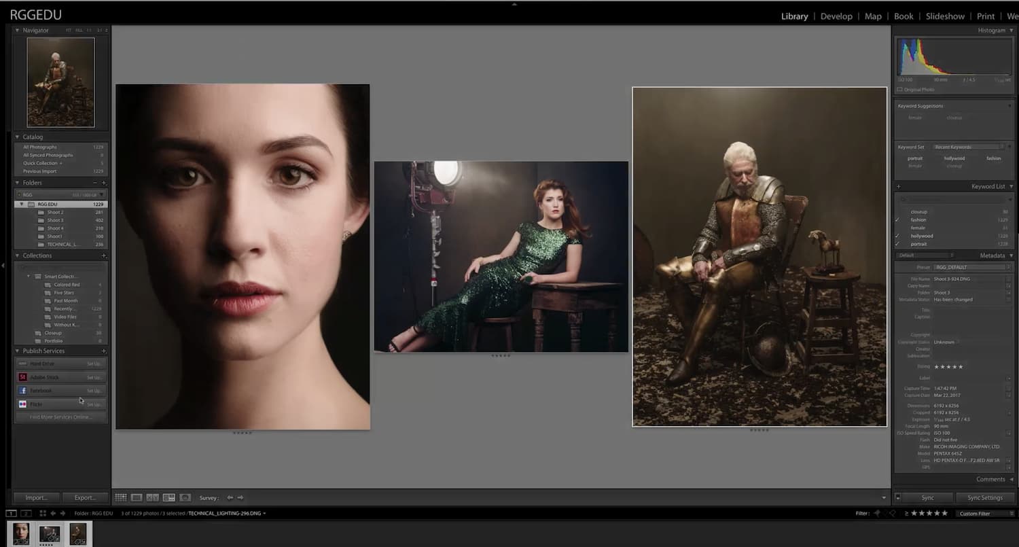This screenshot has height=547, width=1019.
Task: Click the Sync Settings button
Action: point(984,497)
